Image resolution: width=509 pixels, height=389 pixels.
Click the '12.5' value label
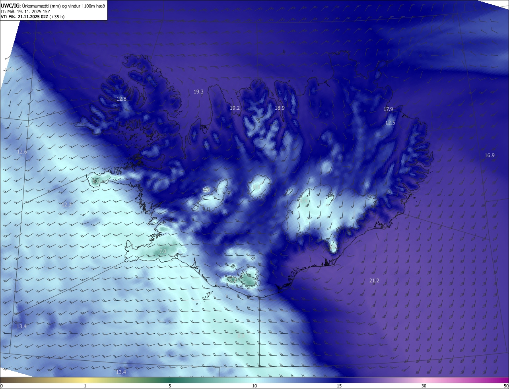390,123
